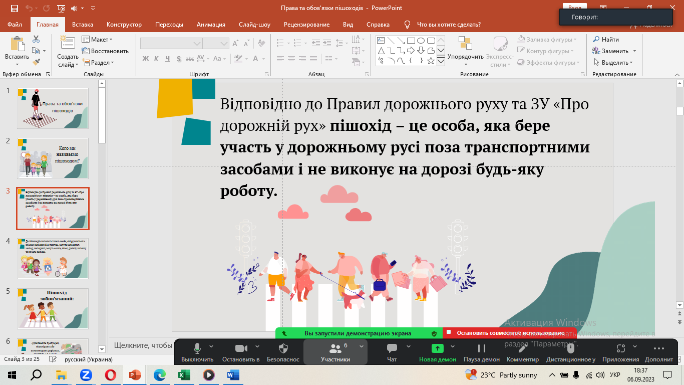Screen dimensions: 684x385
Task: Click Что вы хотите сделать search box
Action: coord(449,25)
